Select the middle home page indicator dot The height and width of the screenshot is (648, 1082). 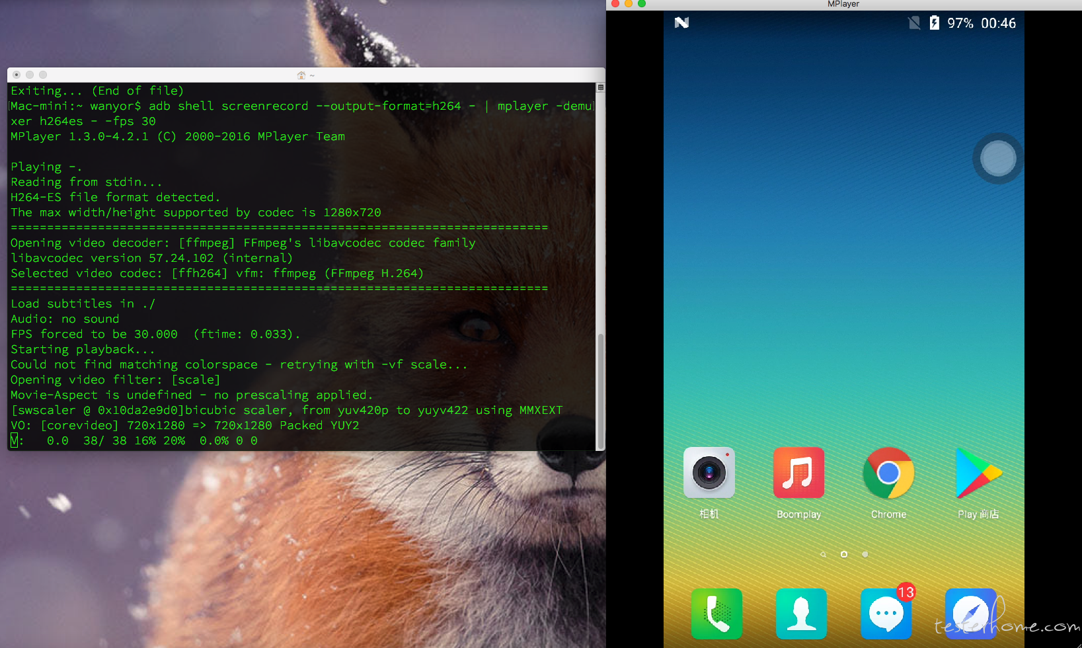tap(844, 554)
